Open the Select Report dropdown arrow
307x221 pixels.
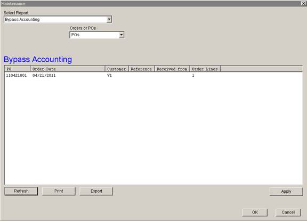coord(109,19)
